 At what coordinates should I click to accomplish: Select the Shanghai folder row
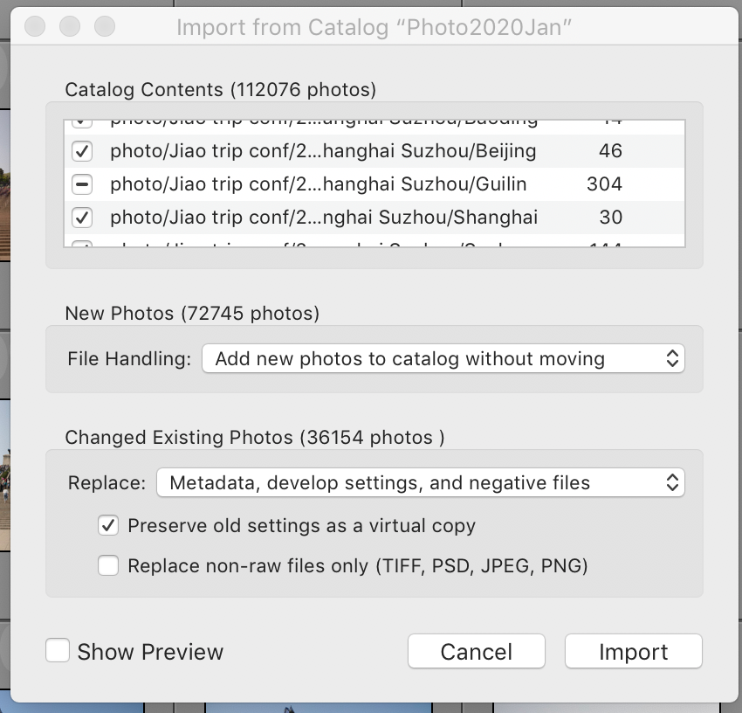coord(324,217)
